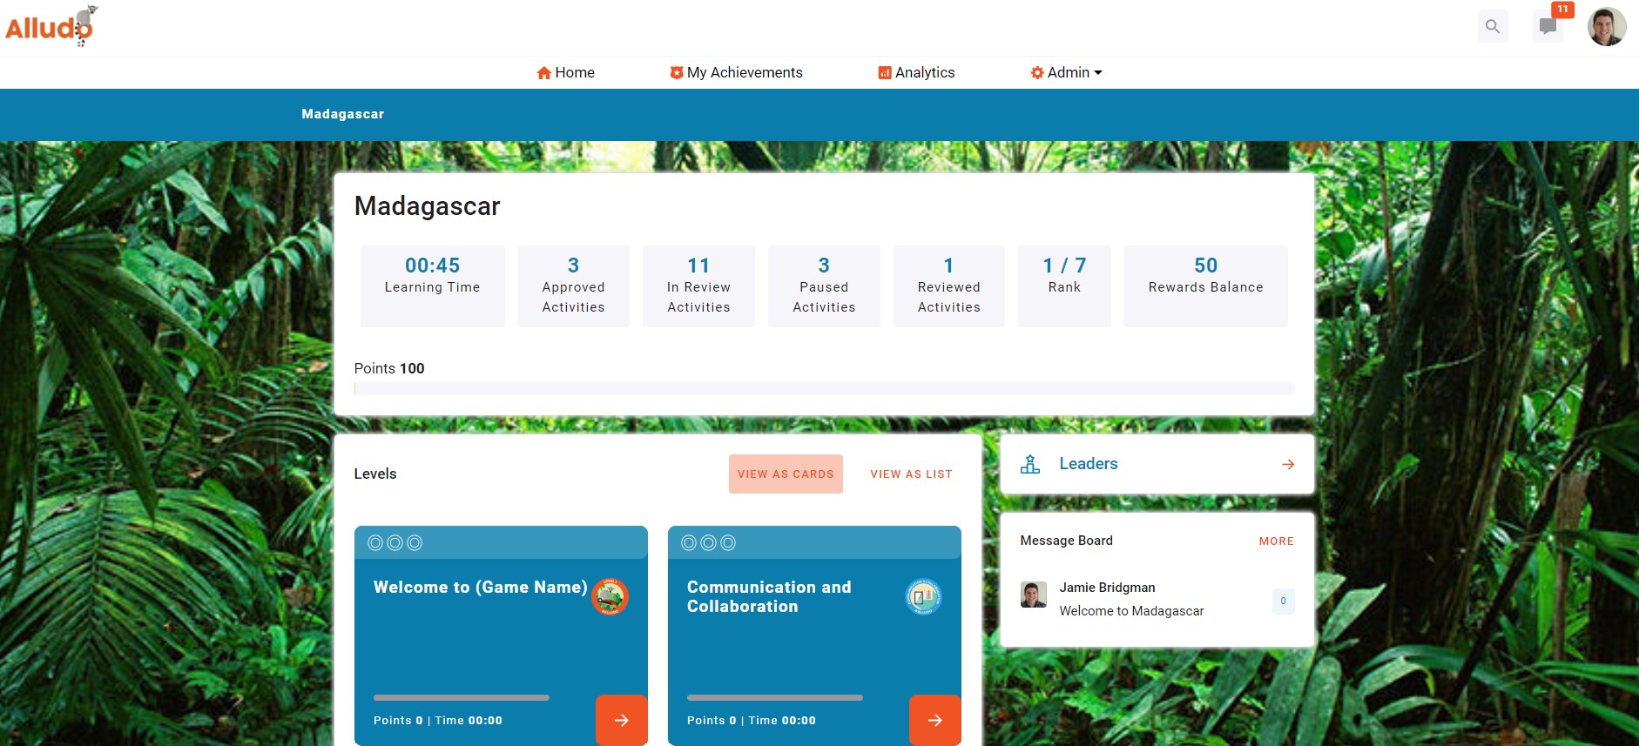The width and height of the screenshot is (1639, 746).
Task: Open Jamie Bridgman's name in Message Board
Action: click(x=1107, y=588)
